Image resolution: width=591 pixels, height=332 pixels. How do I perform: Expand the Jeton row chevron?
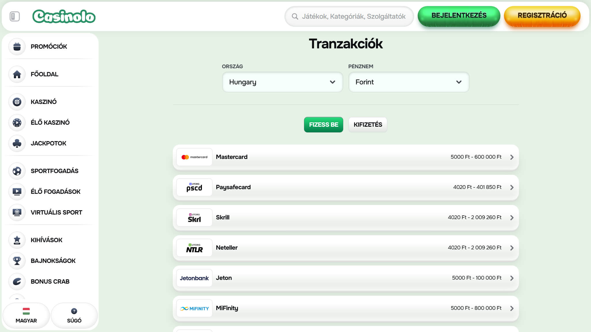(512, 278)
